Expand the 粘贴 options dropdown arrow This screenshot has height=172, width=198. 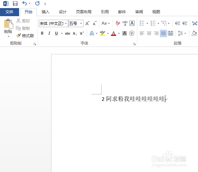(8, 37)
